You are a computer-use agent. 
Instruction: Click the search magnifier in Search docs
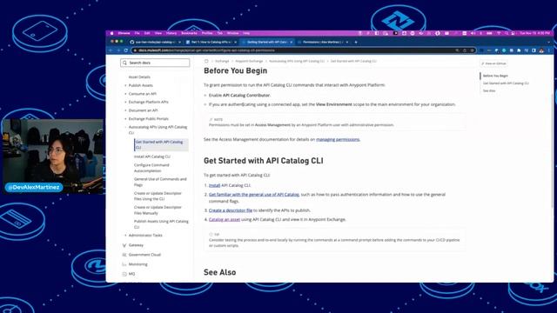point(124,63)
